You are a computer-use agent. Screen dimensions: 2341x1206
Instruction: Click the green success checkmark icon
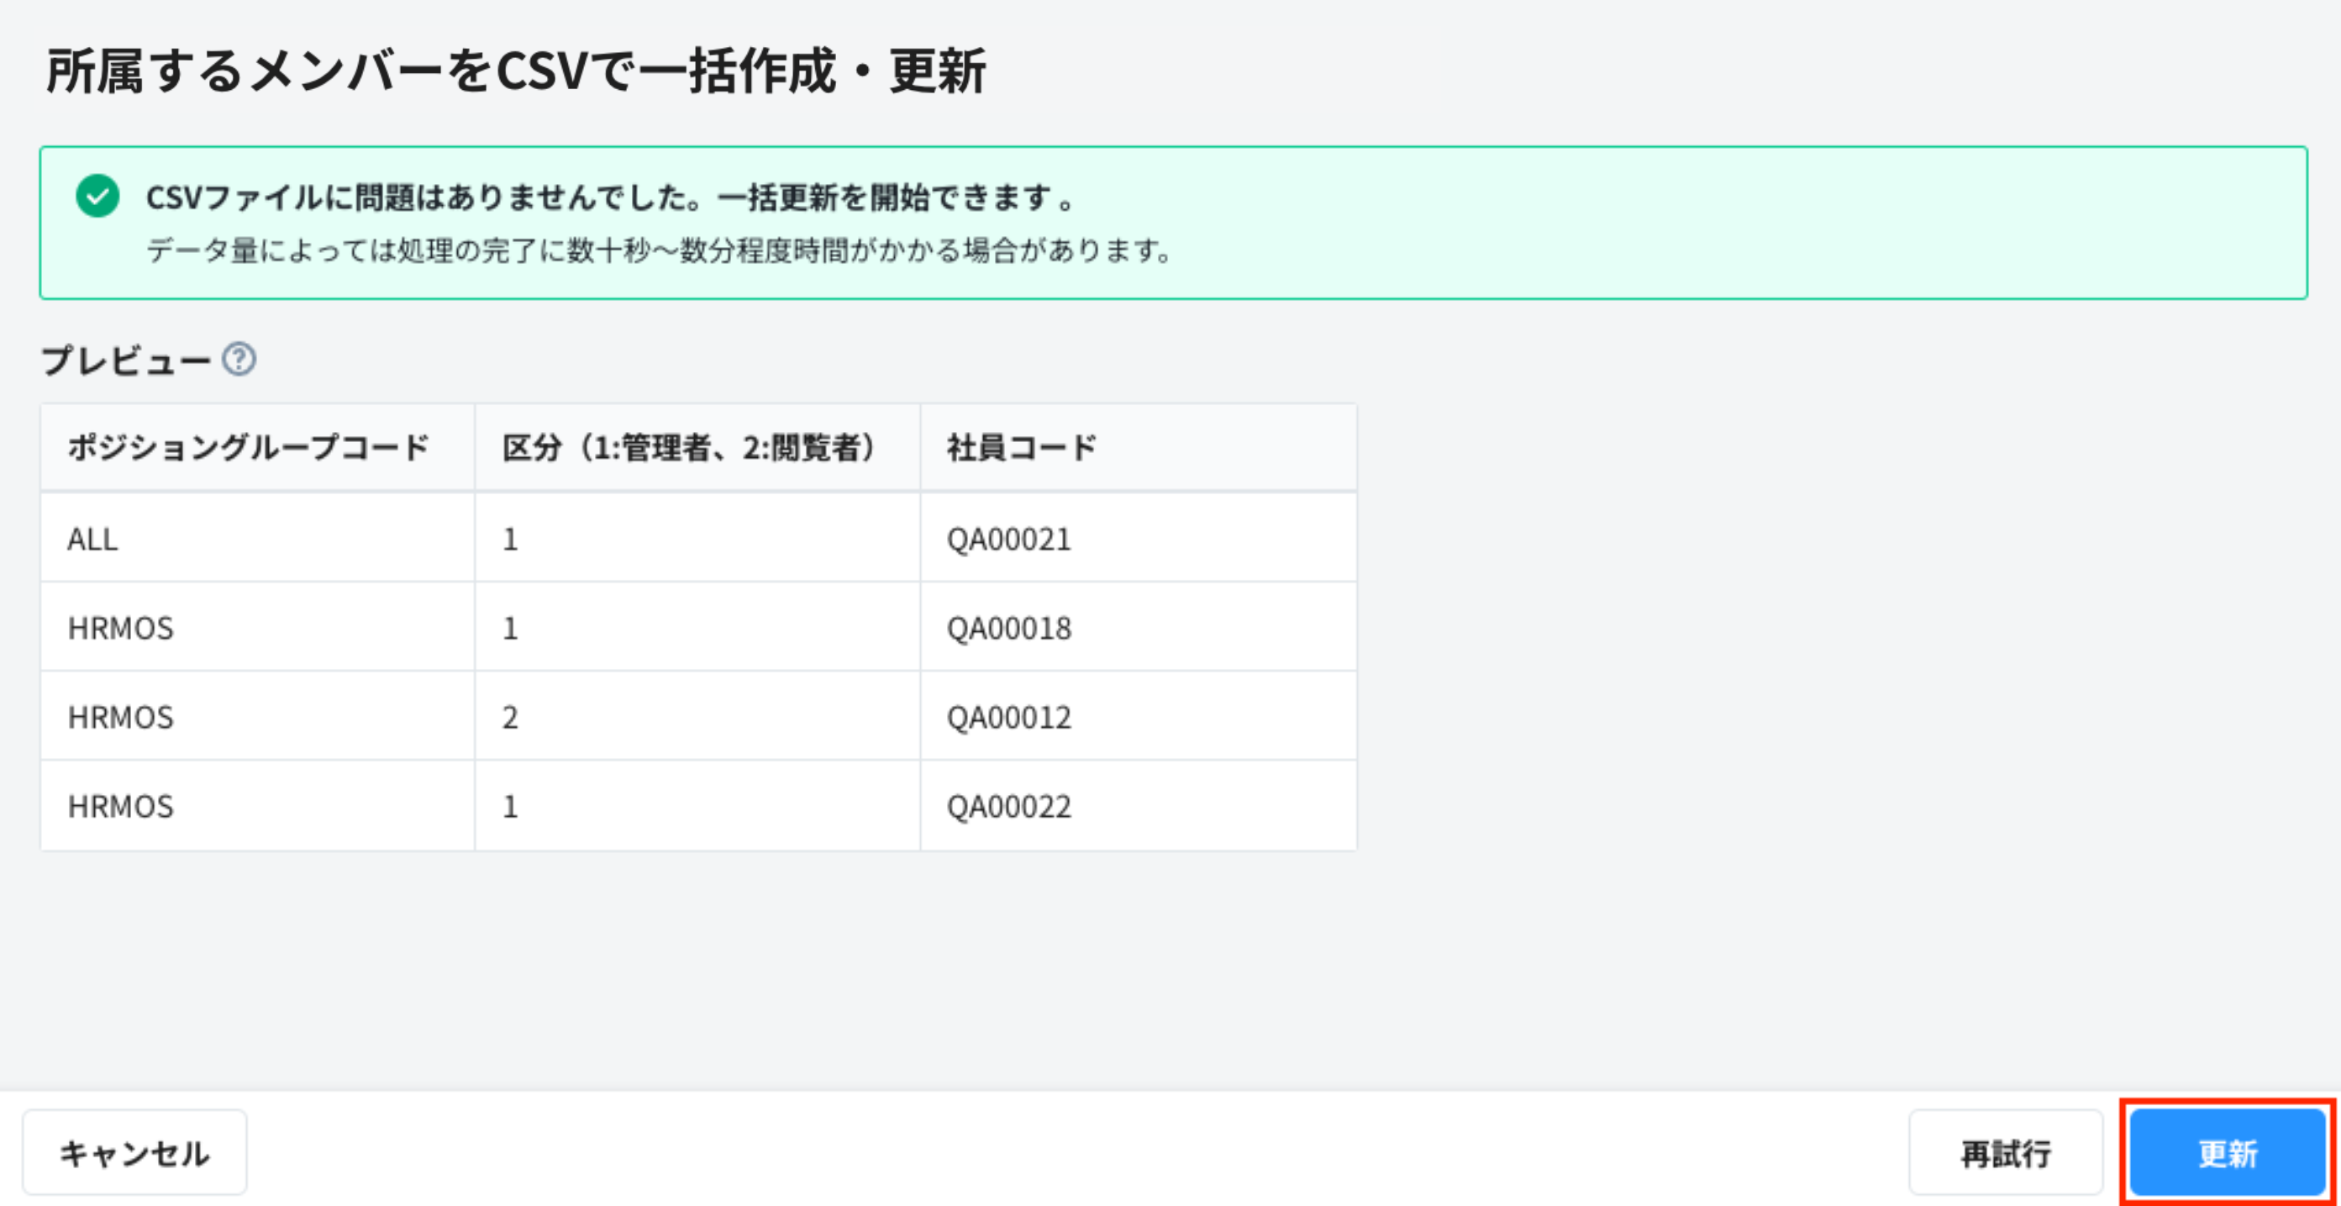(97, 197)
